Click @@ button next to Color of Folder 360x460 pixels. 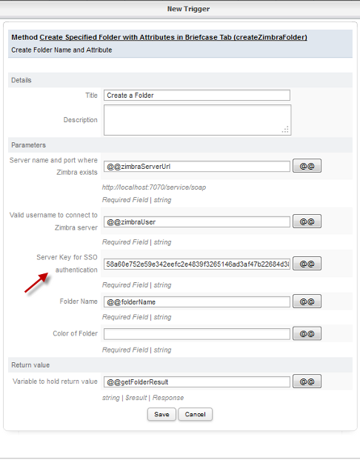(x=307, y=333)
